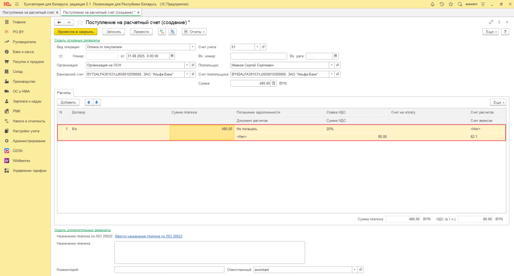Get link to this document
Viewport: 514px width, 276px height.
[491, 22]
